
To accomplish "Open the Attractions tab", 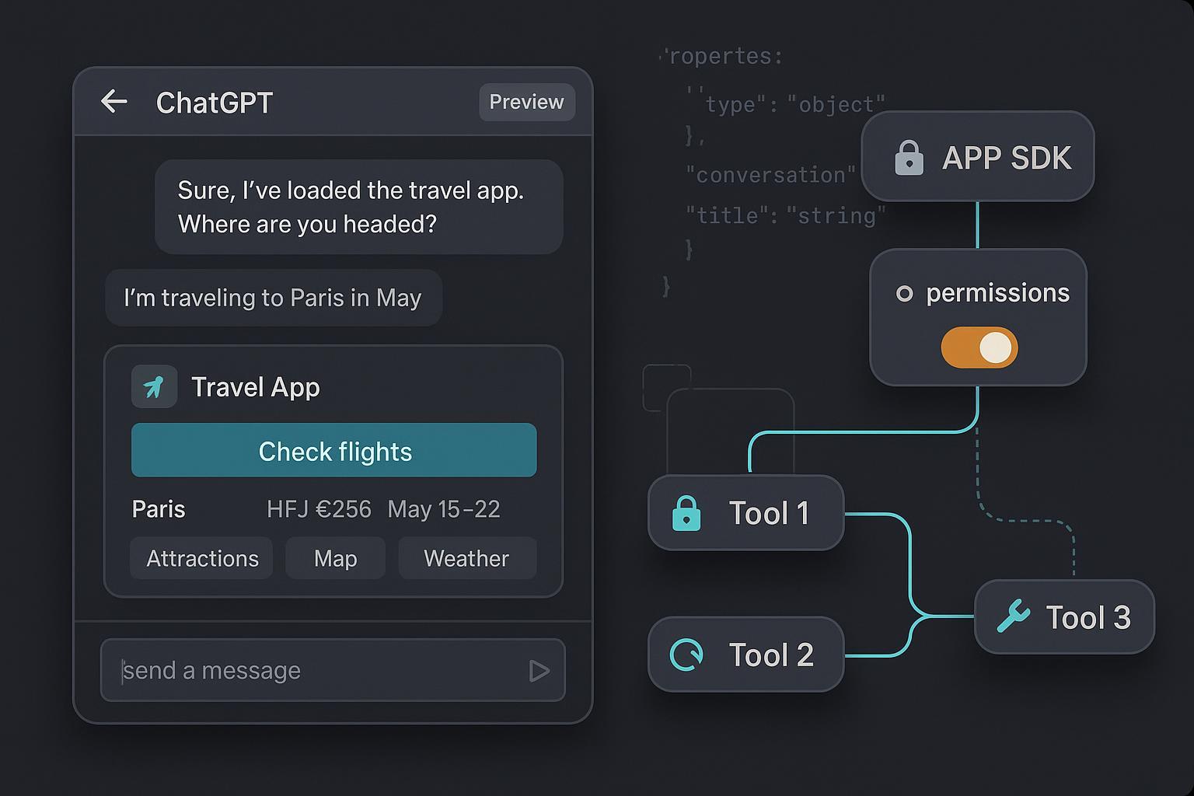I will coord(202,558).
